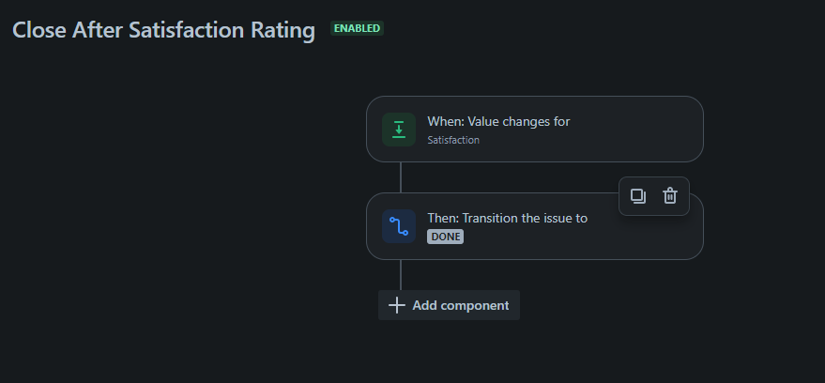This screenshot has width=825, height=383.
Task: Click blank area below the Add component button
Action: coord(449,352)
